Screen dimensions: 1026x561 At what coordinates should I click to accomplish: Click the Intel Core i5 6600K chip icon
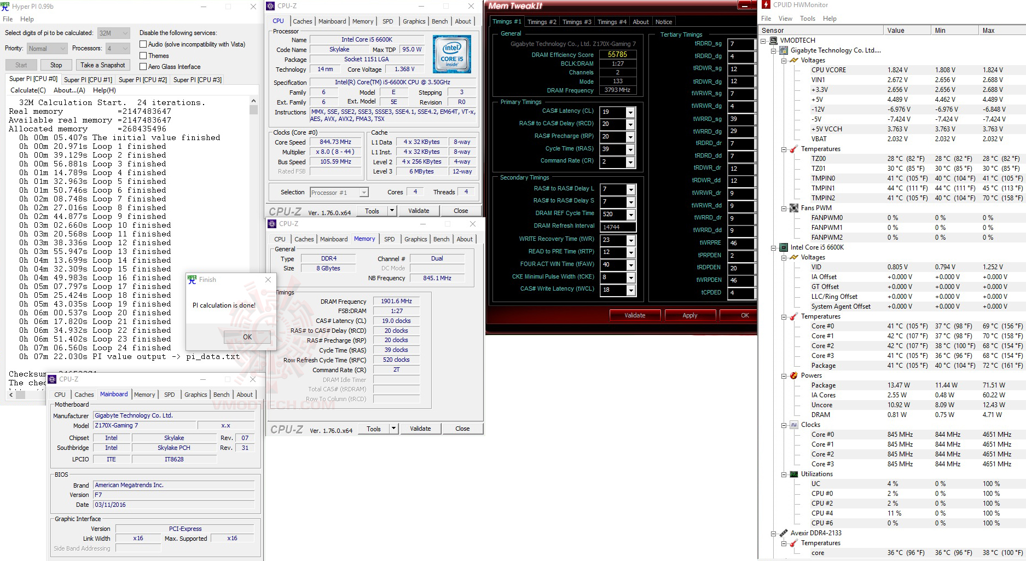784,247
